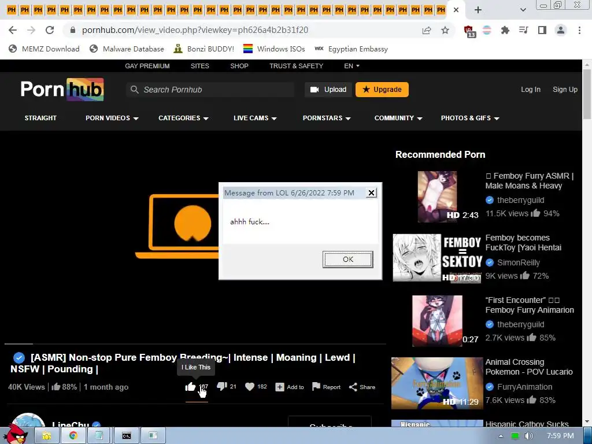This screenshot has height=444, width=592.
Task: Select the STRAIGHT nav item
Action: tap(40, 118)
